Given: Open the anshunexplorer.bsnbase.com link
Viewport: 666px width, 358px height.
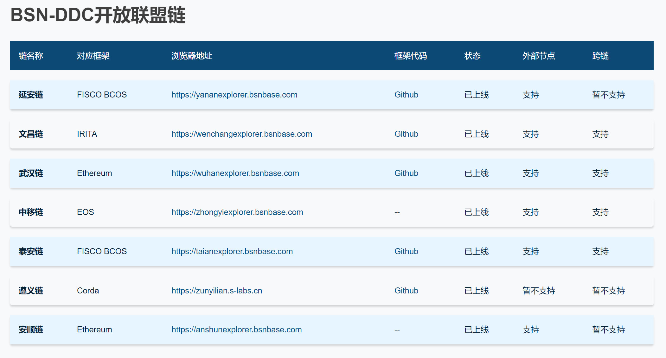Looking at the screenshot, I should point(236,330).
